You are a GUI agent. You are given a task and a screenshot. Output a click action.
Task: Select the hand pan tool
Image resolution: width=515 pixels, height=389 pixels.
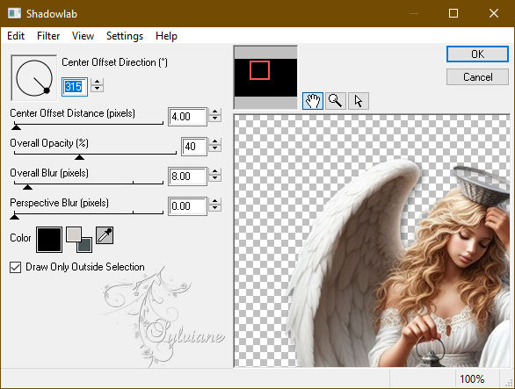pyautogui.click(x=312, y=101)
